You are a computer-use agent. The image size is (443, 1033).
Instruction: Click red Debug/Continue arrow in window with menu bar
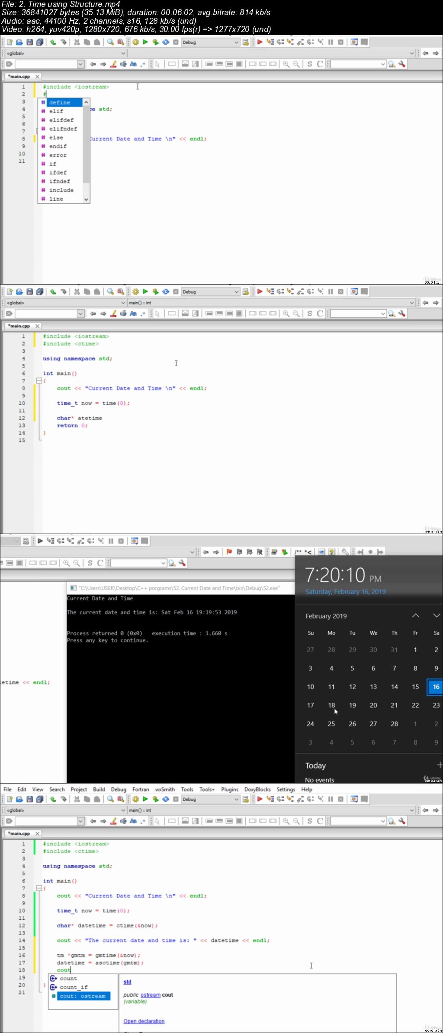tap(260, 799)
